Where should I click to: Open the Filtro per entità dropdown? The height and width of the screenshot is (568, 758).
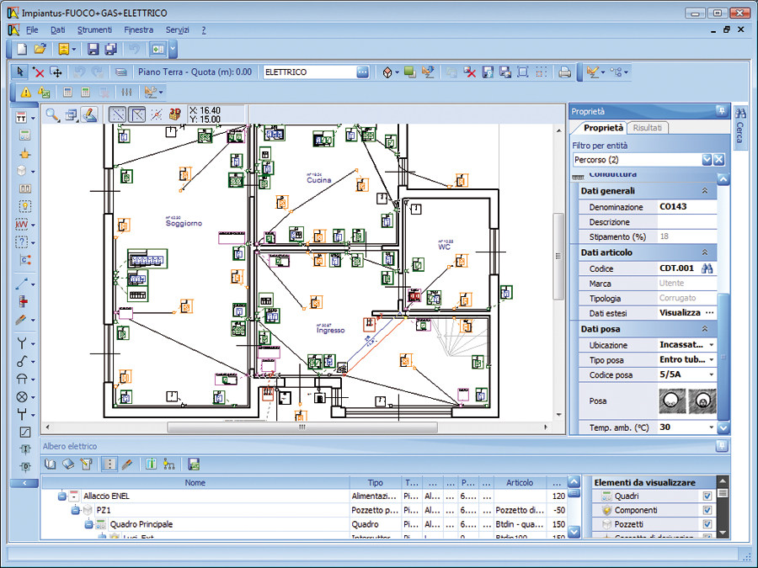coord(707,160)
